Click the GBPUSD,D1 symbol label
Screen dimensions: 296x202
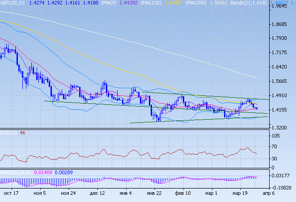[x=13, y=3]
